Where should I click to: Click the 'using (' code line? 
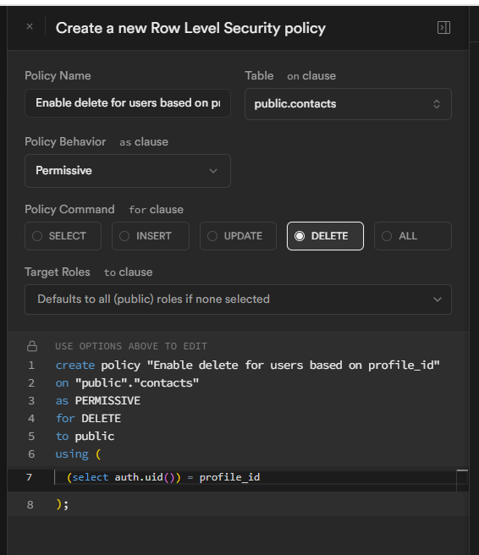[78, 453]
